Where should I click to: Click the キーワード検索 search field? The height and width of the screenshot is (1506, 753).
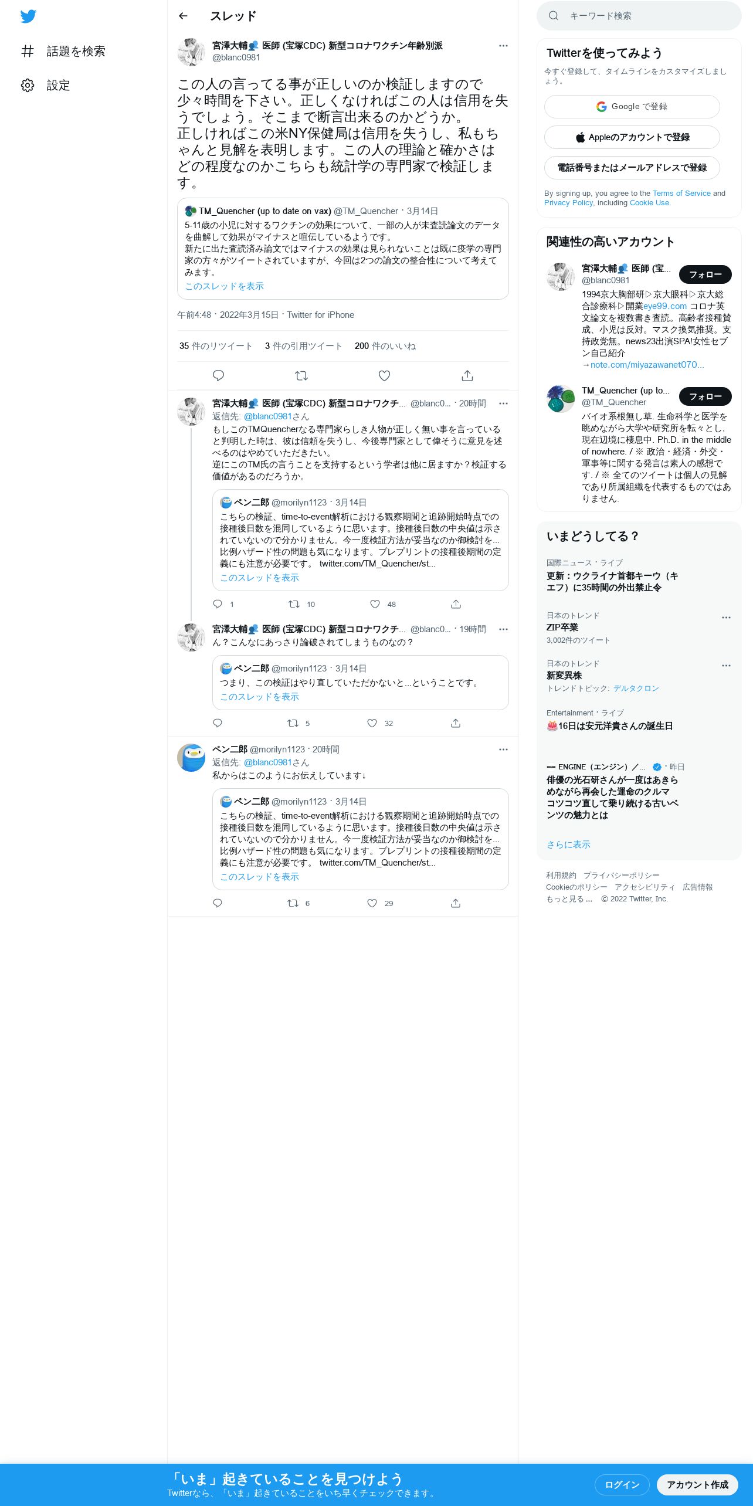point(639,16)
